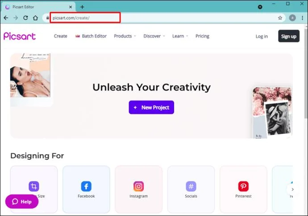This screenshot has width=308, height=216.
Task: Go to the browser home icon
Action: pyautogui.click(x=35, y=18)
